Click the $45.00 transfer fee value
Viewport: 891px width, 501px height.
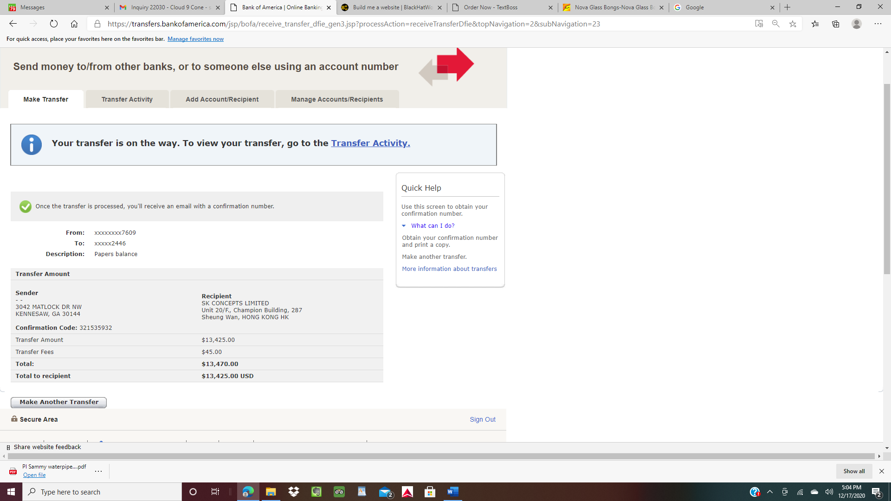pyautogui.click(x=212, y=352)
